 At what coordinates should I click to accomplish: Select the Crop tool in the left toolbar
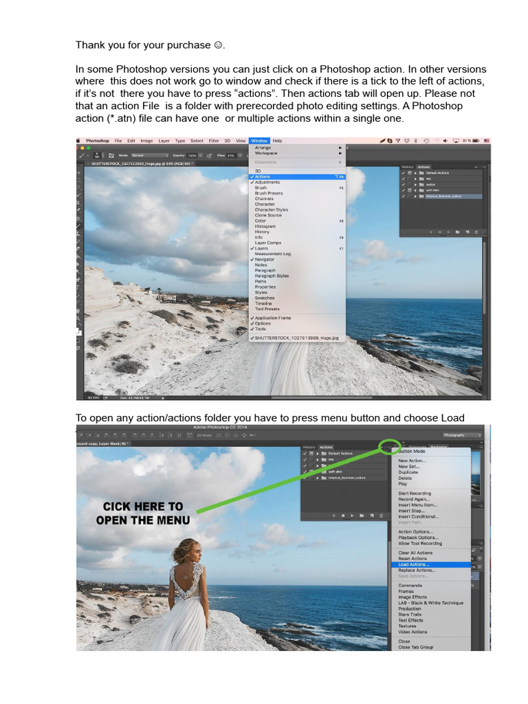pyautogui.click(x=78, y=203)
